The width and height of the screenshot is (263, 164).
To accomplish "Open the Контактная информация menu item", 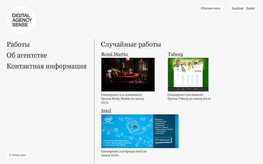I will click(x=46, y=66).
